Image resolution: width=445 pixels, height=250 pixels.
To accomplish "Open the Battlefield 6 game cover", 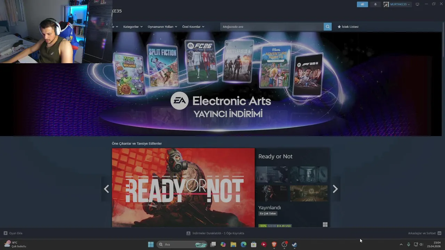I will [x=238, y=61].
